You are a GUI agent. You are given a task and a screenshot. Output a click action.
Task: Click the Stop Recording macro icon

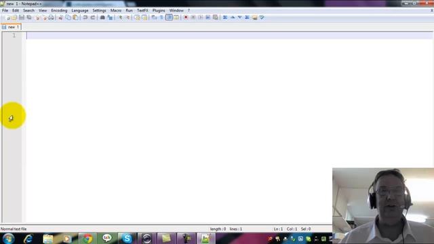point(193,18)
